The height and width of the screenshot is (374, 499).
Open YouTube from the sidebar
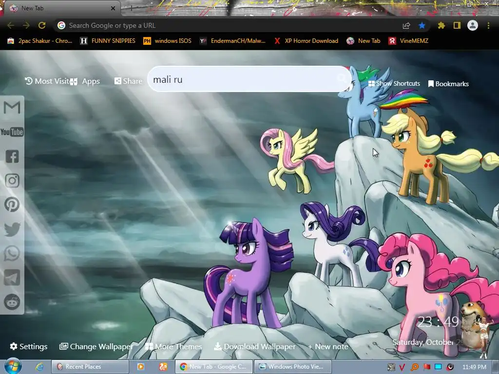tap(12, 131)
